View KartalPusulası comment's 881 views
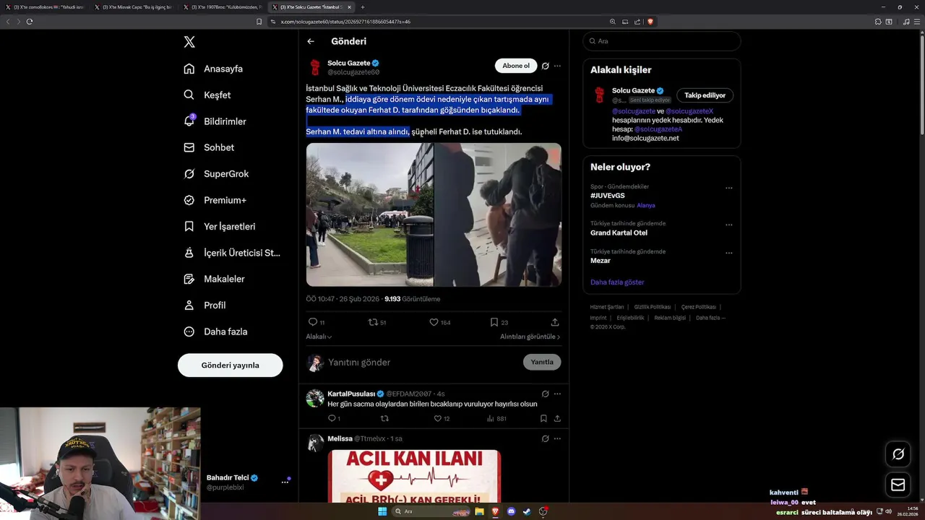Screen dimensions: 925x520 point(496,418)
